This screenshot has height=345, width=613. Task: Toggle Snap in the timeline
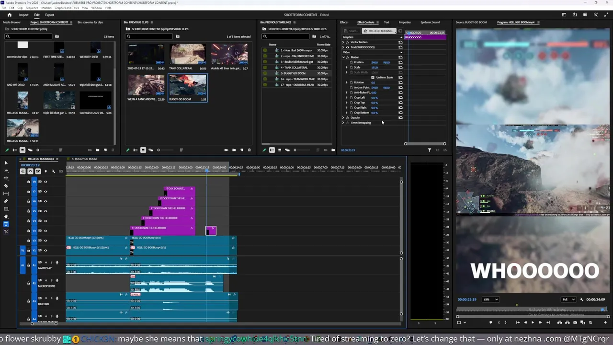click(x=30, y=171)
